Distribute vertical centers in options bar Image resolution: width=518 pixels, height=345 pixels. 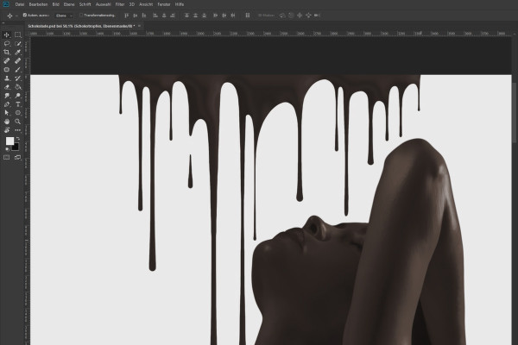(x=195, y=16)
